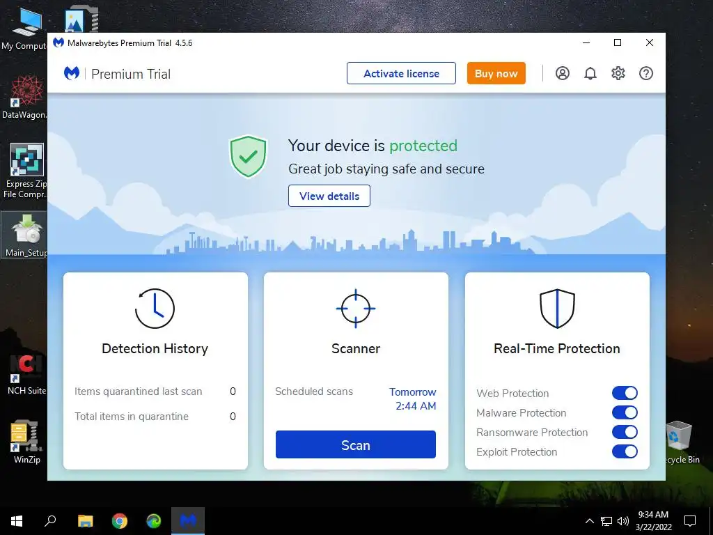Minimize the Malwarebytes window
This screenshot has width=713, height=535.
pos(586,42)
